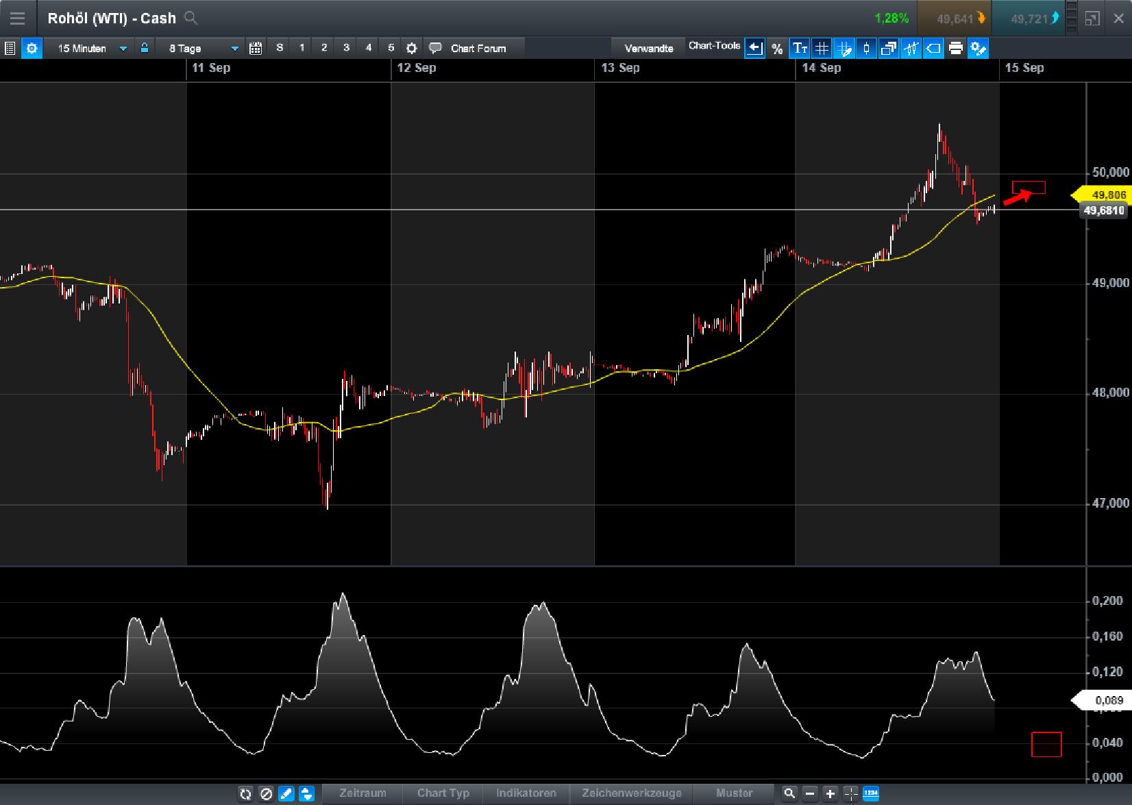Click the calendar date picker icon
Viewport: 1132px width, 805px height.
pos(256,48)
